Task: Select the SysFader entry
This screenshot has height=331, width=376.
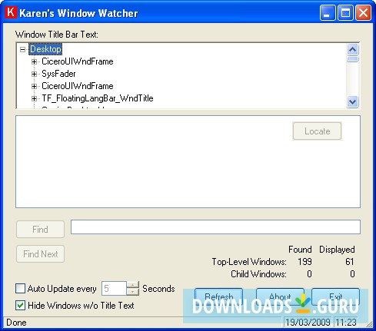Action: click(58, 74)
